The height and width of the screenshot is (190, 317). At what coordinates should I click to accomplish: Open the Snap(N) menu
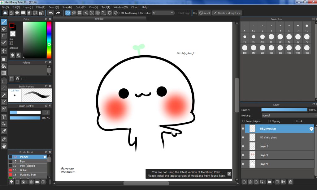coord(67,7)
